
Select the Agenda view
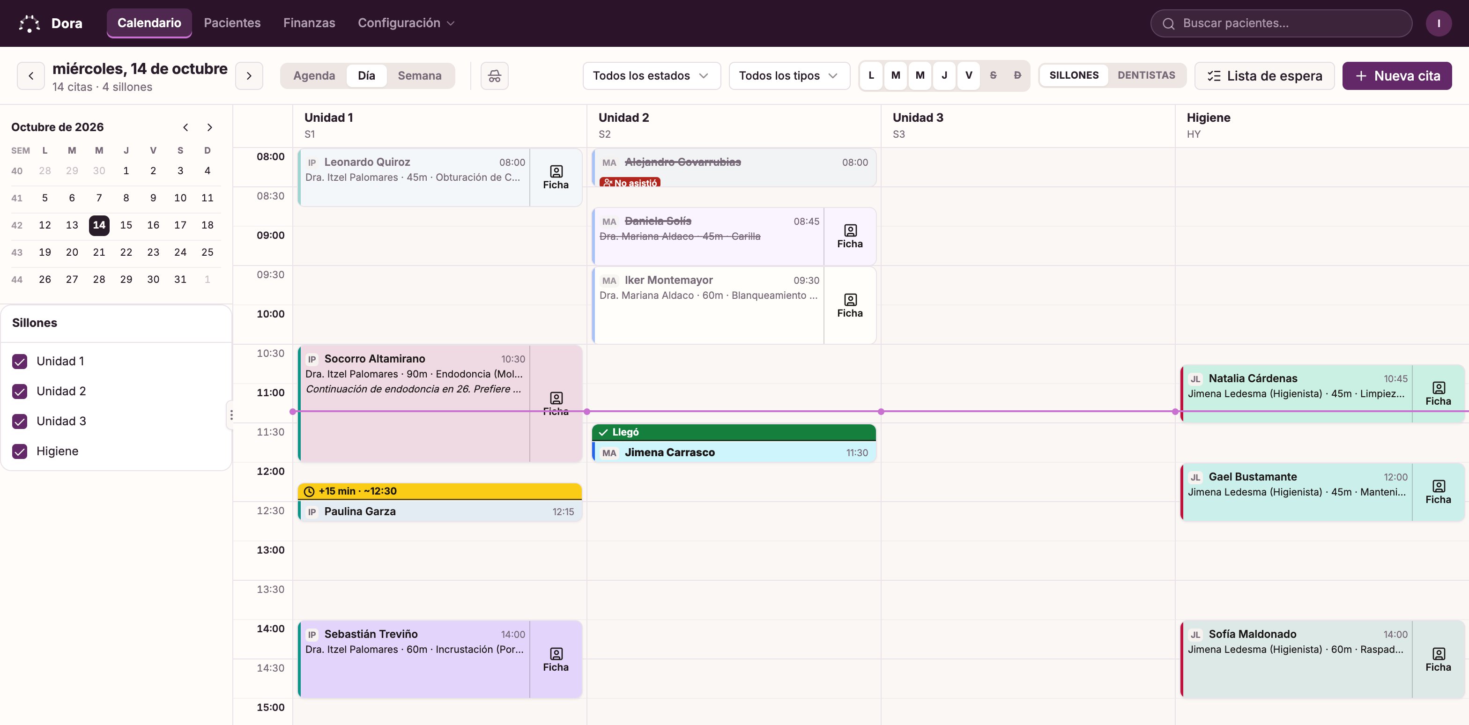click(314, 76)
